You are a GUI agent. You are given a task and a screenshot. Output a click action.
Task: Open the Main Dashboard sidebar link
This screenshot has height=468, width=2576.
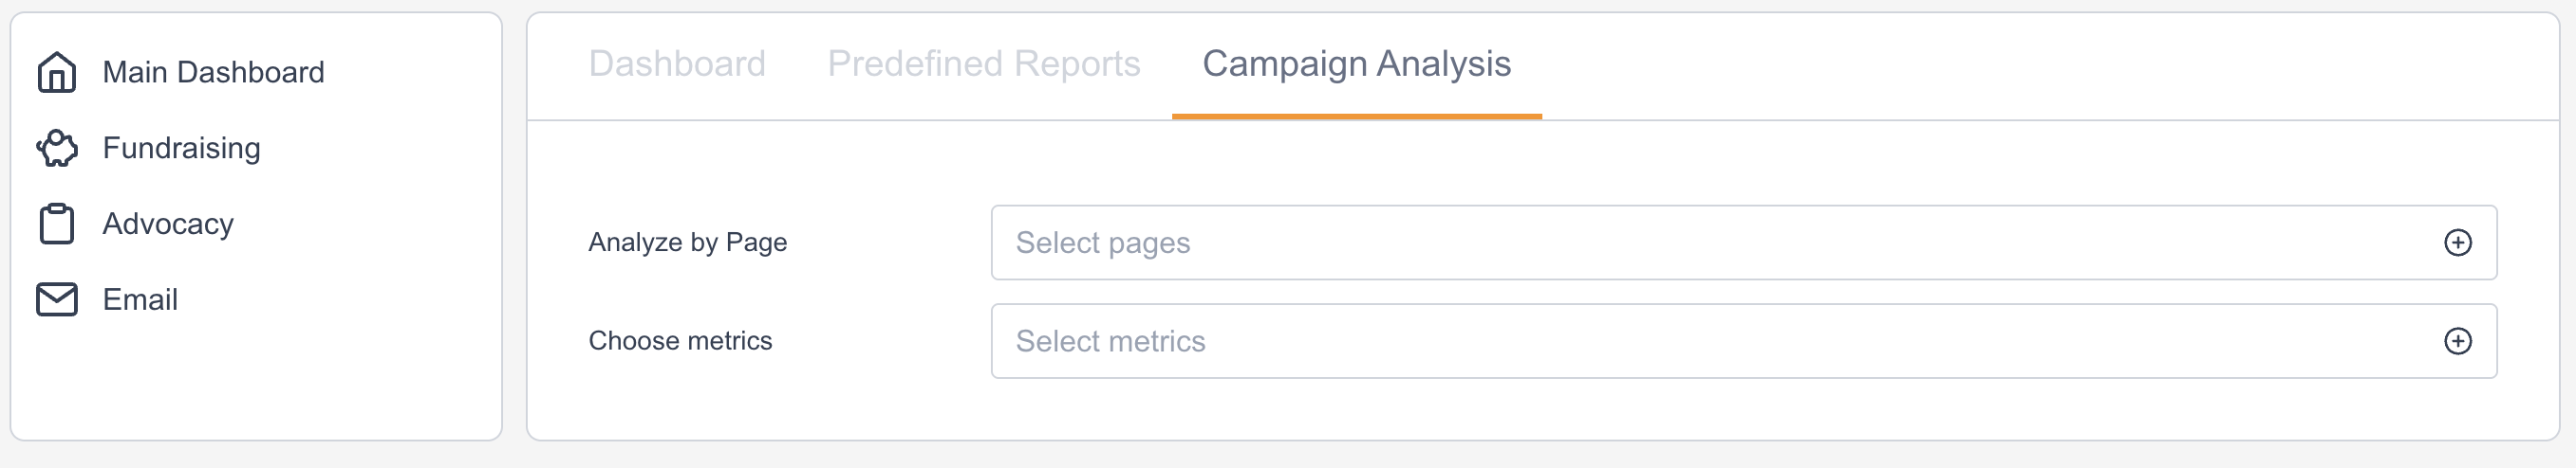[x=213, y=72]
